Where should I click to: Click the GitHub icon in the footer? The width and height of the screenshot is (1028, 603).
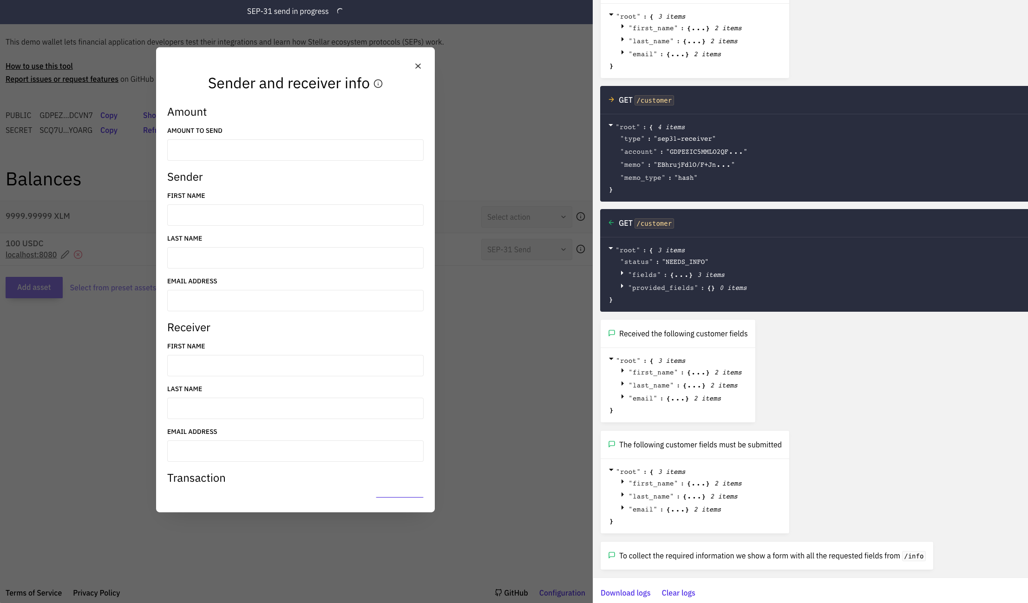pyautogui.click(x=498, y=592)
